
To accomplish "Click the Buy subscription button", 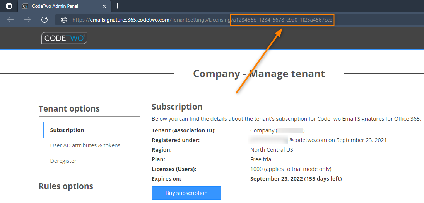I will pos(186,193).
